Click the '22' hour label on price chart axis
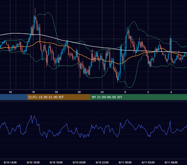 tap(102, 92)
